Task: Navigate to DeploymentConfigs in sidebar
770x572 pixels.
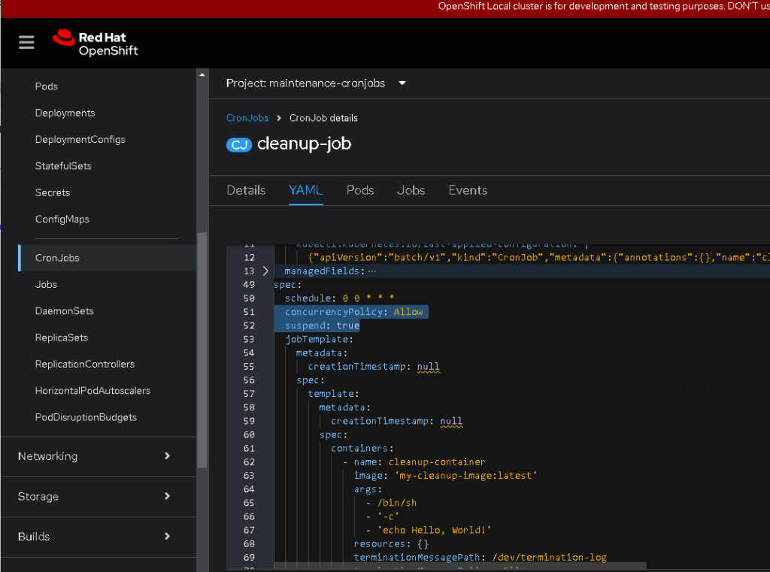Action: [80, 140]
